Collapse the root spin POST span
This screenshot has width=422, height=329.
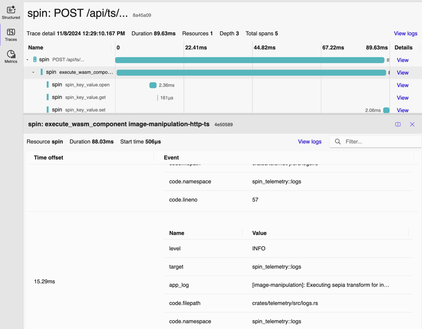[27, 60]
